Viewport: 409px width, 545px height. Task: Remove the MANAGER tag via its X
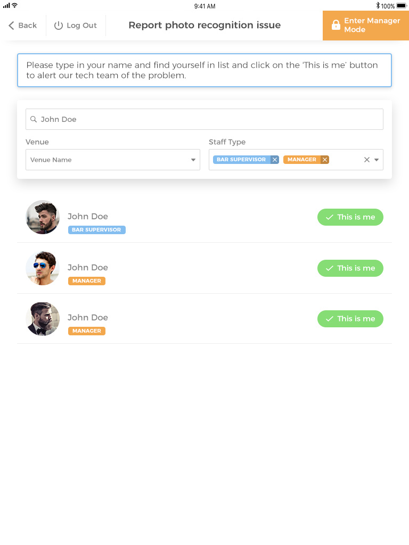[325, 159]
